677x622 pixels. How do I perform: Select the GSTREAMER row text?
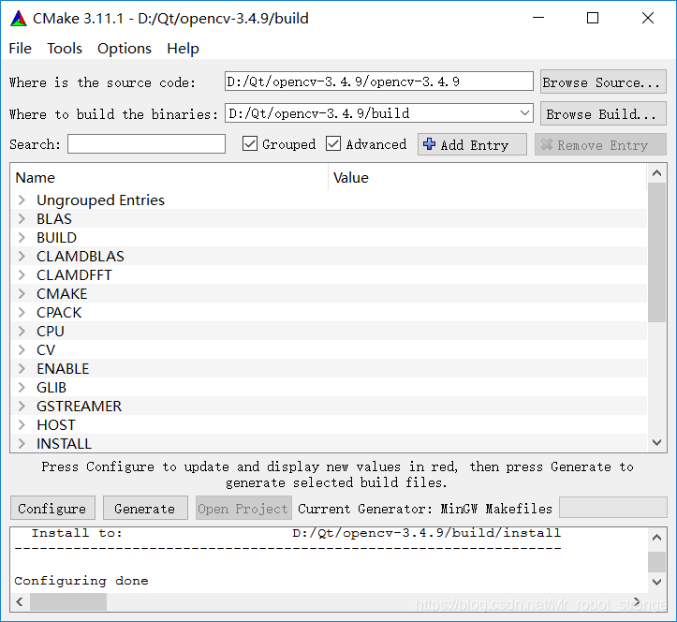point(79,406)
